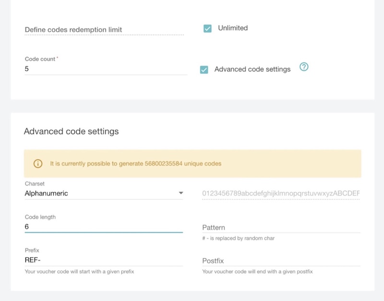
Task: Click the Advanced code settings section heading
Action: point(71,131)
